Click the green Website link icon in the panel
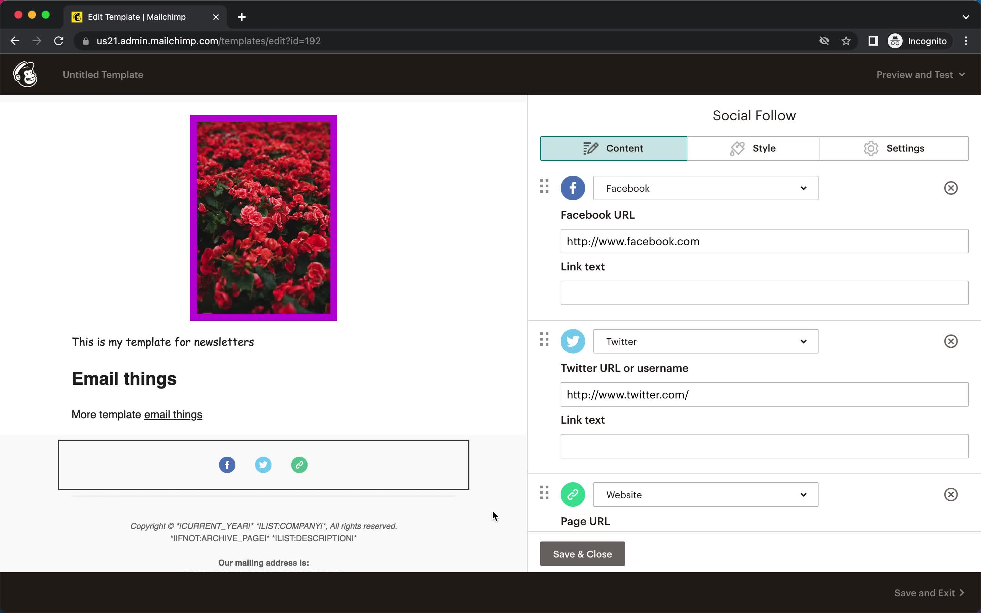 click(572, 494)
